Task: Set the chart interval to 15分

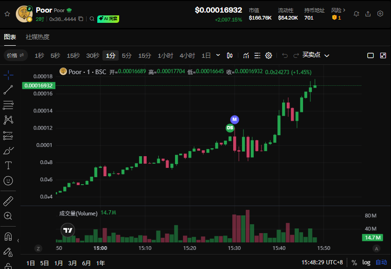Action: [x=145, y=55]
